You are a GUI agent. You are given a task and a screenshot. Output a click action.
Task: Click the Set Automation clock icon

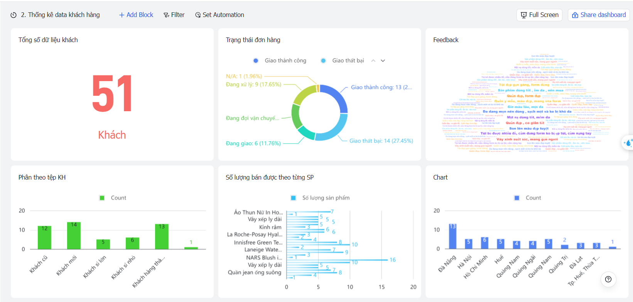[x=198, y=15]
